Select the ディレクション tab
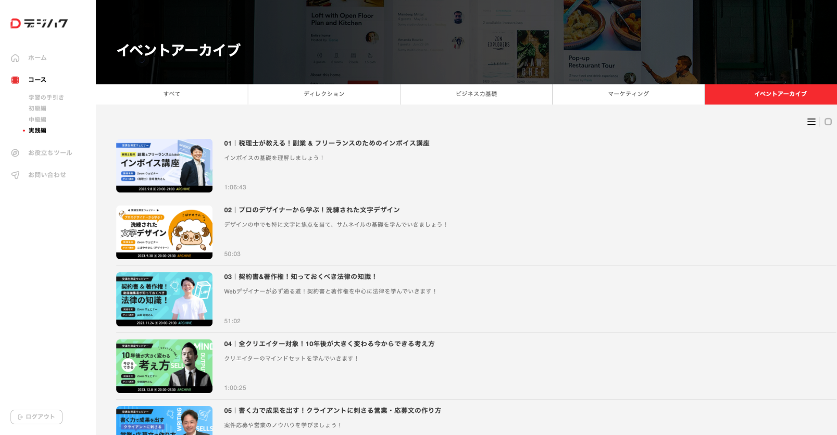 [x=324, y=94]
